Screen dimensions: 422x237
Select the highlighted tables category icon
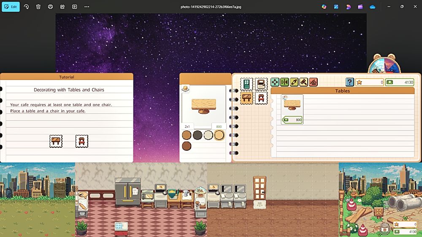[x=246, y=98]
